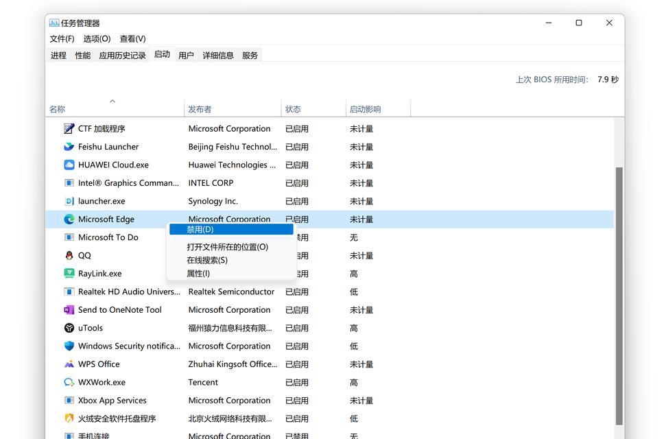Viewport: 666px width, 439px height.
Task: Click 已启用 status for Send to OneNote Tool
Action: (297, 310)
